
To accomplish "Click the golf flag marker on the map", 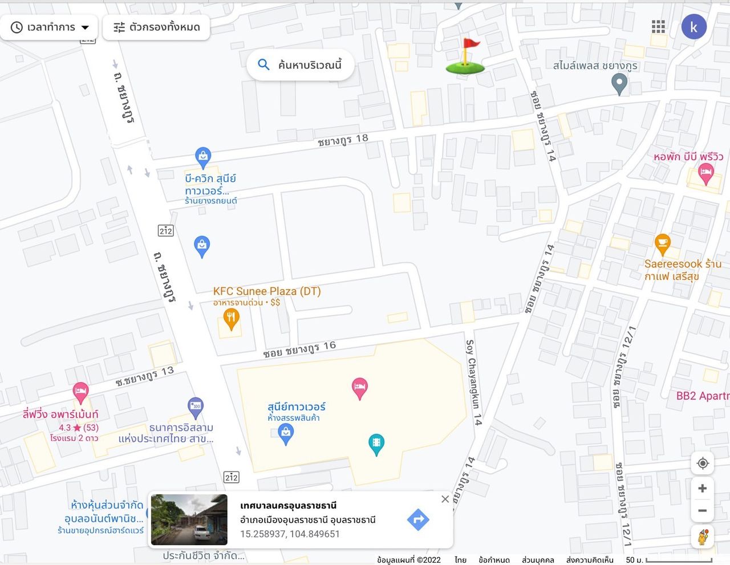I will point(466,56).
